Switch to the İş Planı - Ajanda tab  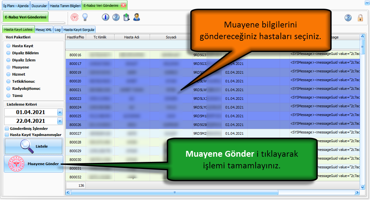16,6
